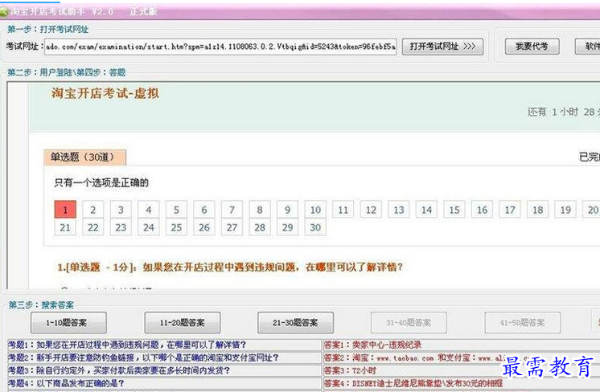Go to question number 7

click(232, 210)
